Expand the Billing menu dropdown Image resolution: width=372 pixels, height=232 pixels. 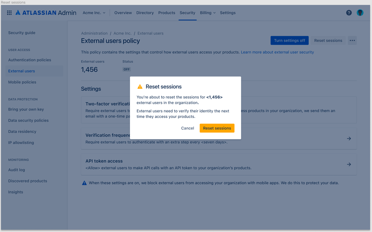point(207,13)
